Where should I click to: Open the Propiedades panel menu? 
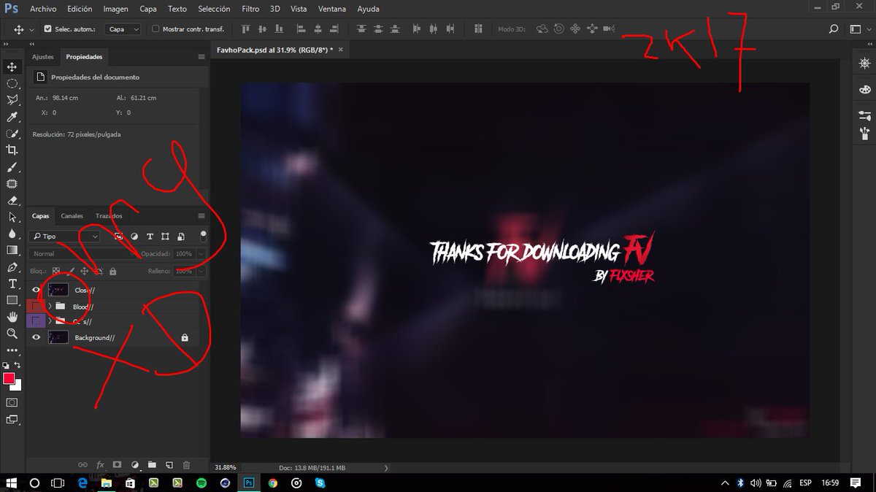(x=201, y=56)
